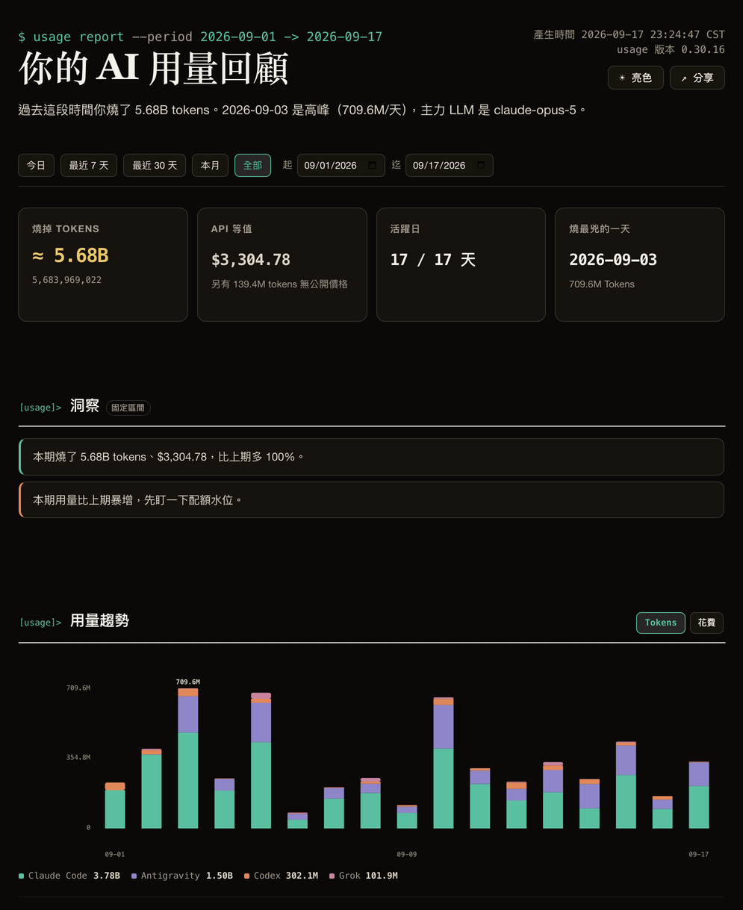This screenshot has height=910, width=743.
Task: Click the insight about 比上期多 100%
Action: [371, 457]
